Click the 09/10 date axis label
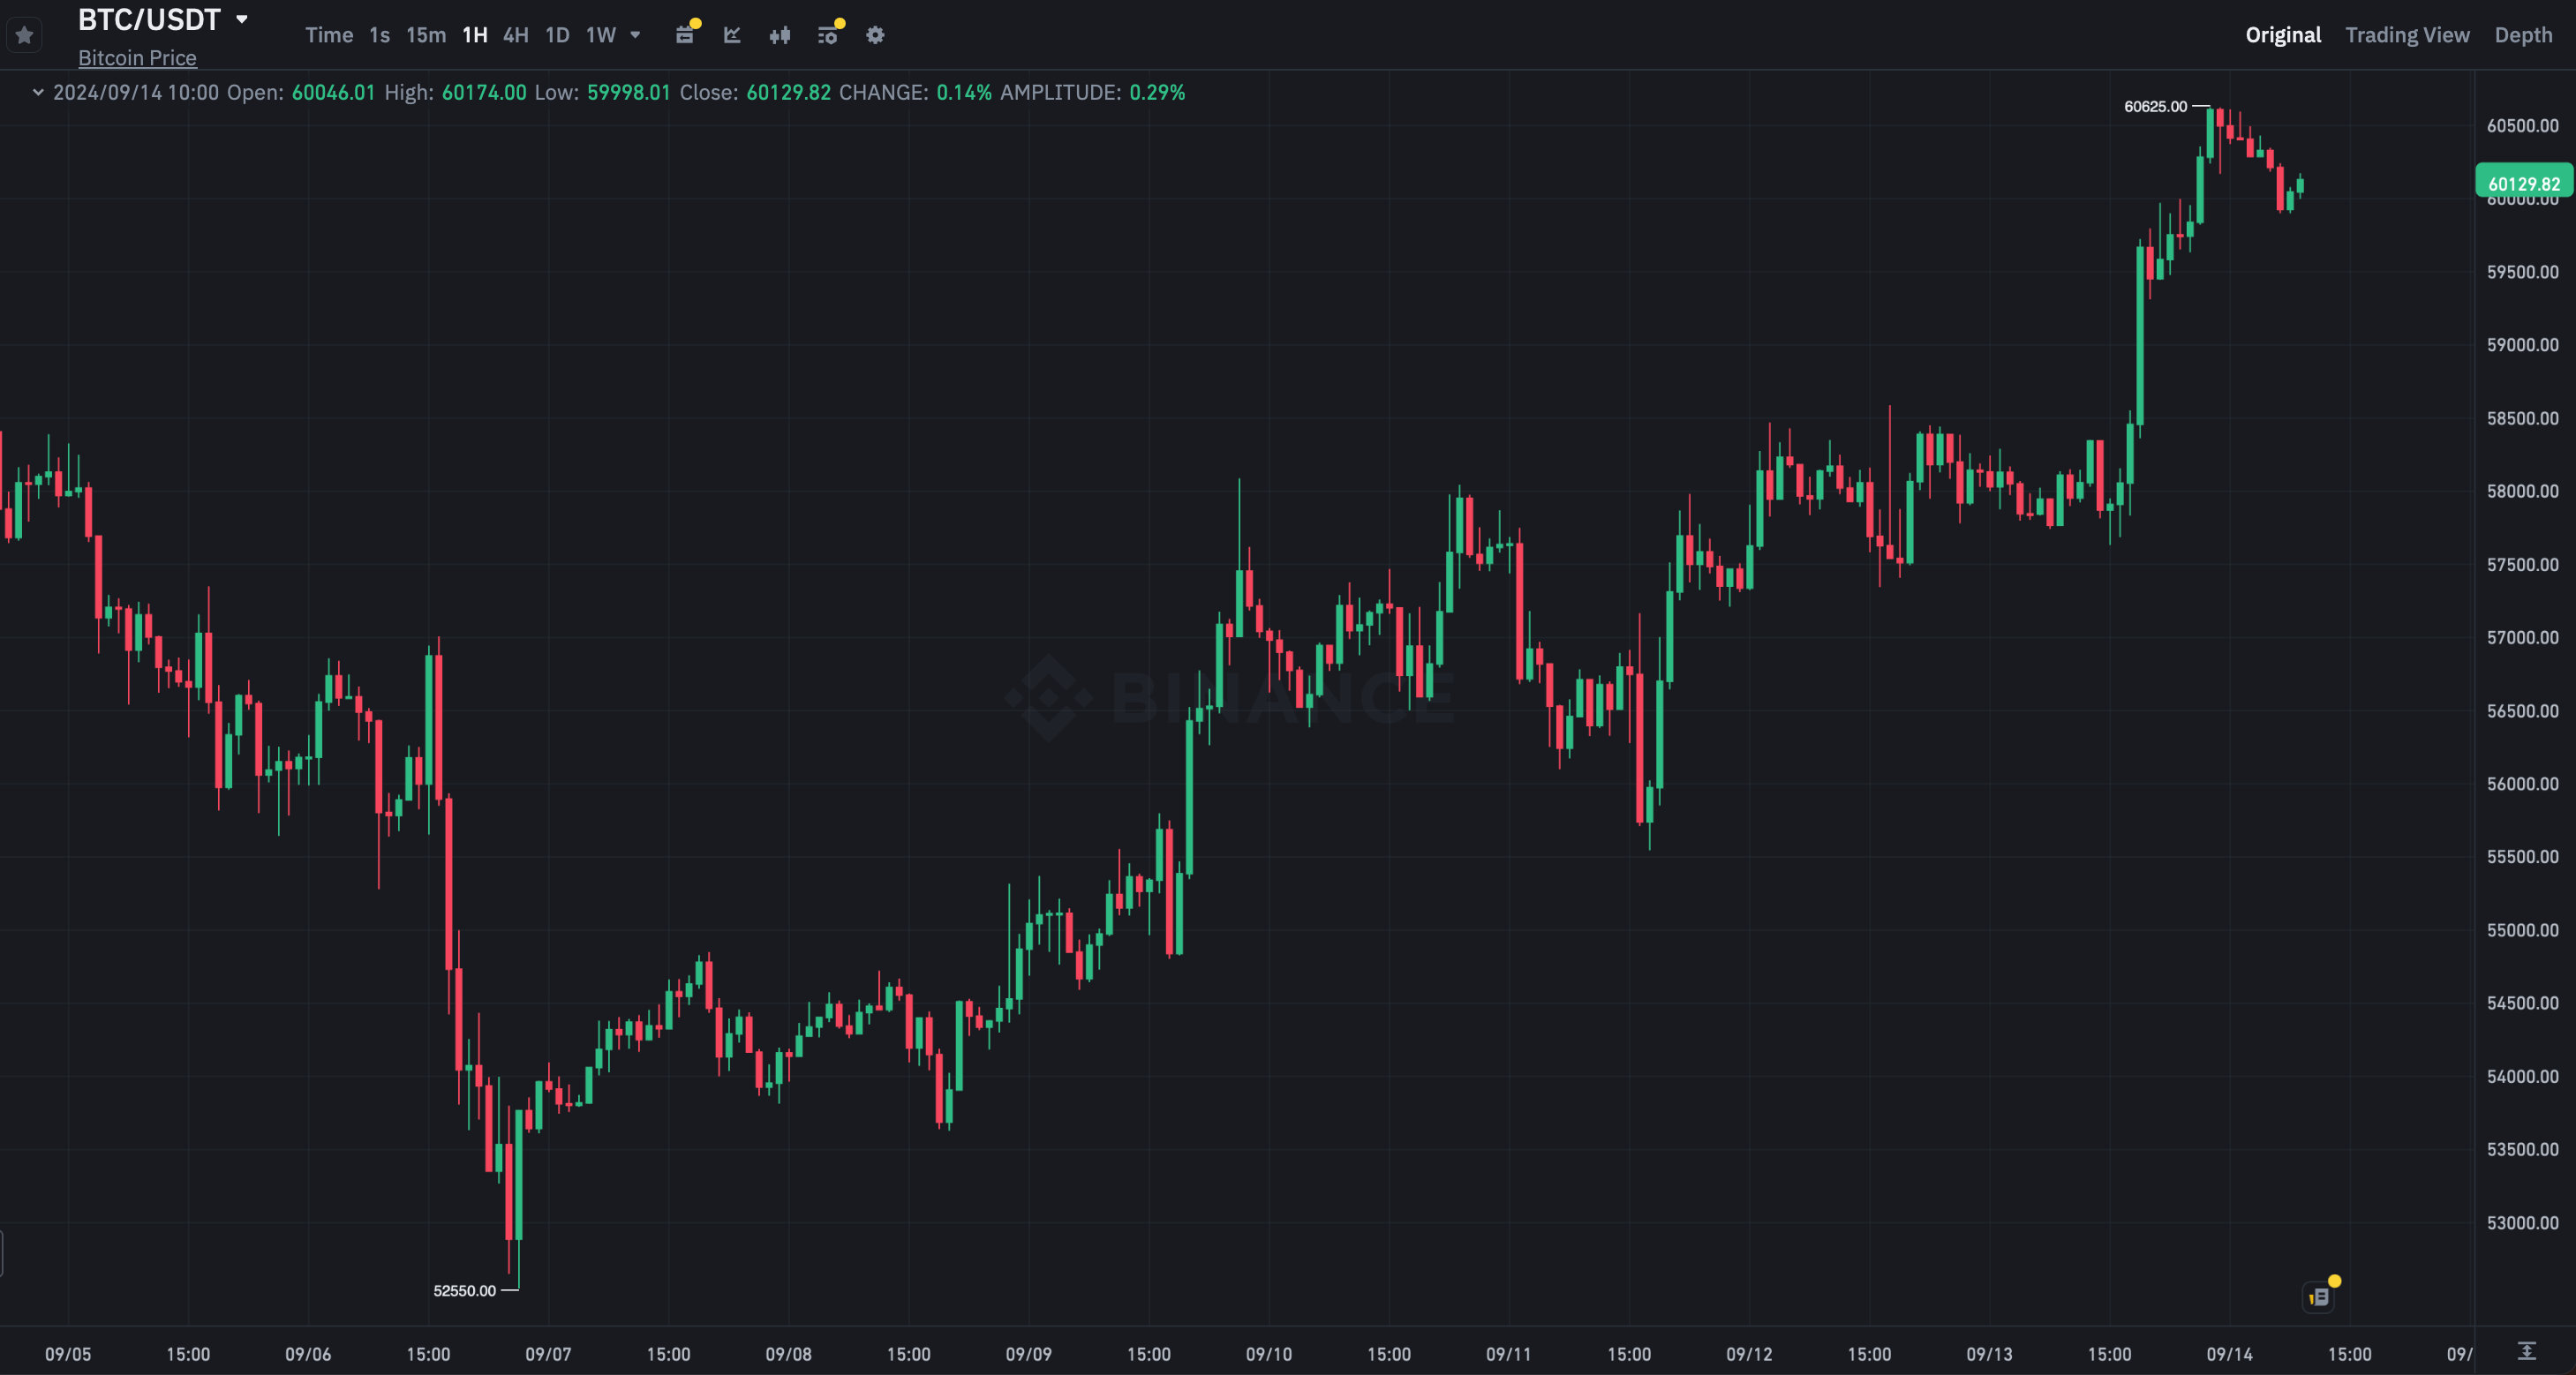Image resolution: width=2576 pixels, height=1375 pixels. 1268,1354
